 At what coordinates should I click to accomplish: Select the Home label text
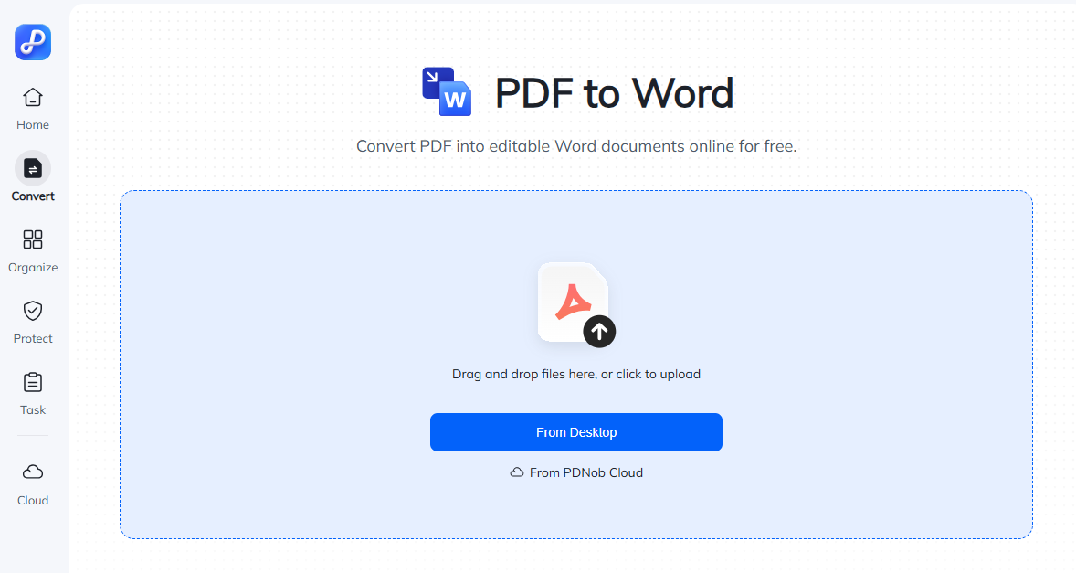click(32, 124)
